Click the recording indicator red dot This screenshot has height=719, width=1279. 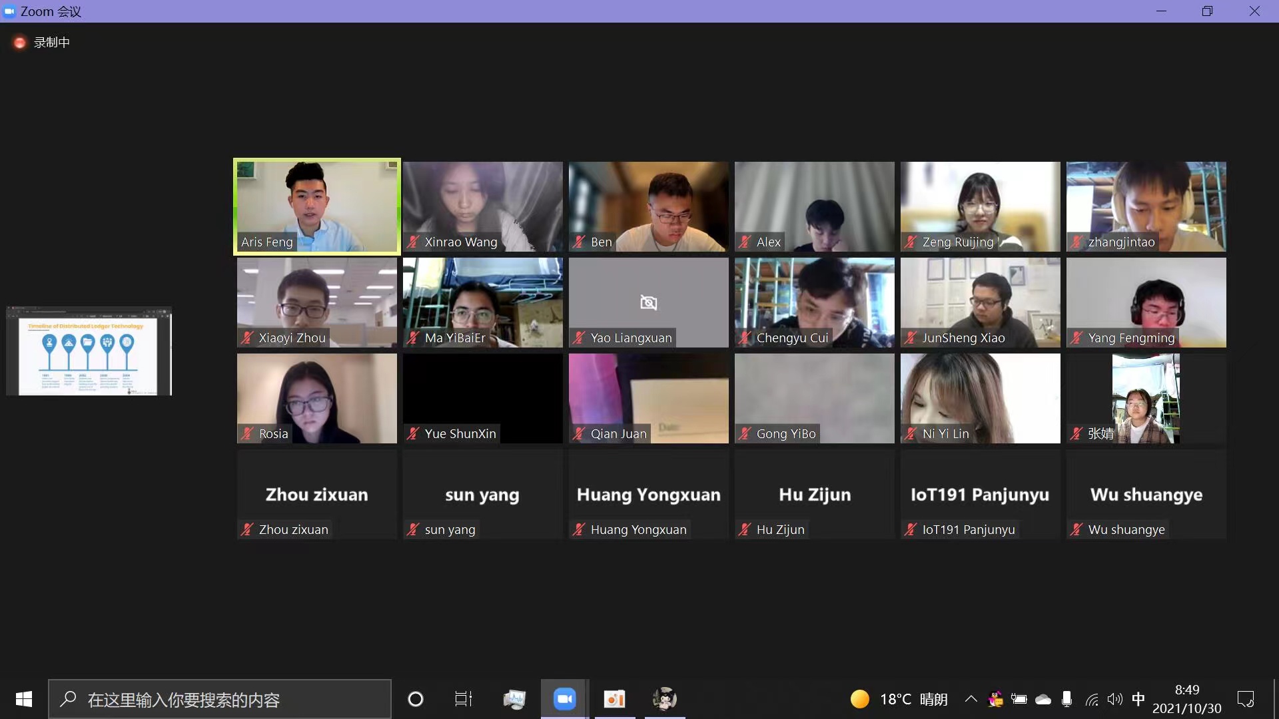point(19,43)
